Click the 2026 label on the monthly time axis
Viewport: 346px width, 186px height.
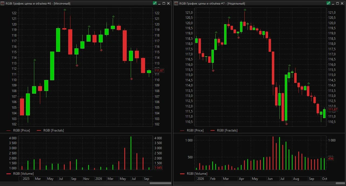coord(99,179)
